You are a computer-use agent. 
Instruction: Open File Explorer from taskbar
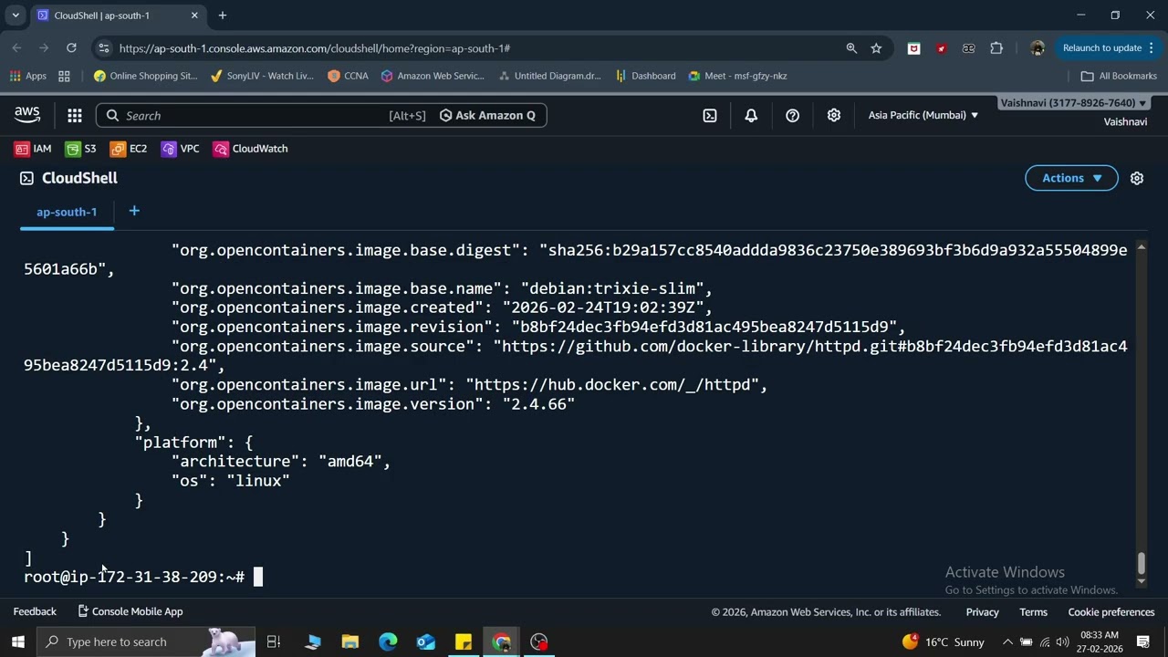(x=350, y=641)
